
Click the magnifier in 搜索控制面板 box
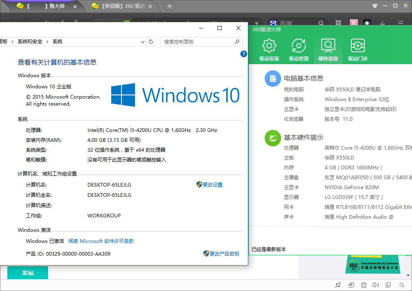237,42
